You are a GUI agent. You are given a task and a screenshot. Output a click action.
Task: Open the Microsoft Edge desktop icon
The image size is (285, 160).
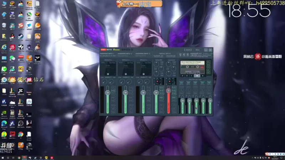point(4,123)
